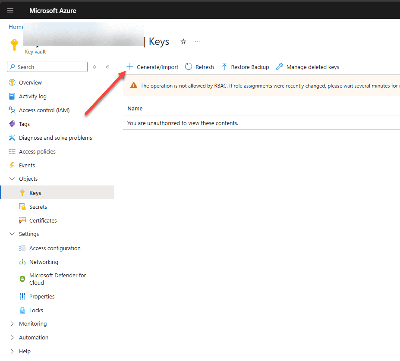This screenshot has width=400, height=361.
Task: Open Properties settings
Action: (x=42, y=296)
